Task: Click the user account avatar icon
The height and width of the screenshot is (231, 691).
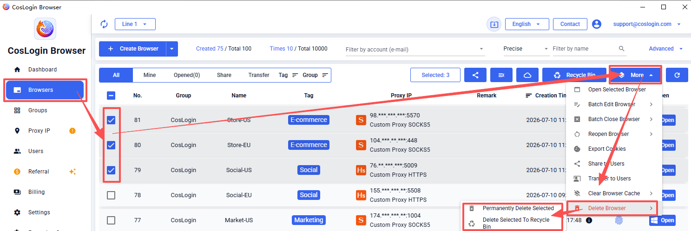Action: tap(597, 24)
